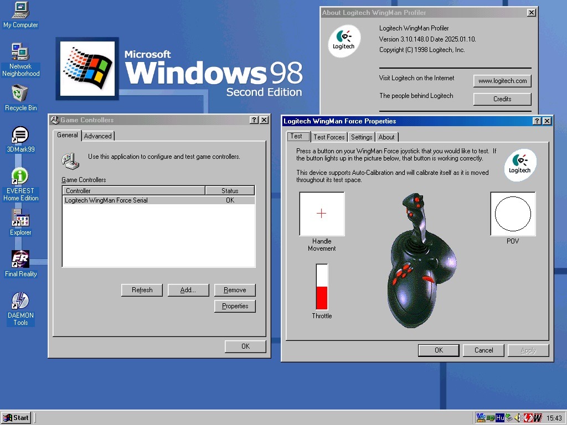
Task: Select the Test tab in WingMan Properties
Action: (298, 136)
